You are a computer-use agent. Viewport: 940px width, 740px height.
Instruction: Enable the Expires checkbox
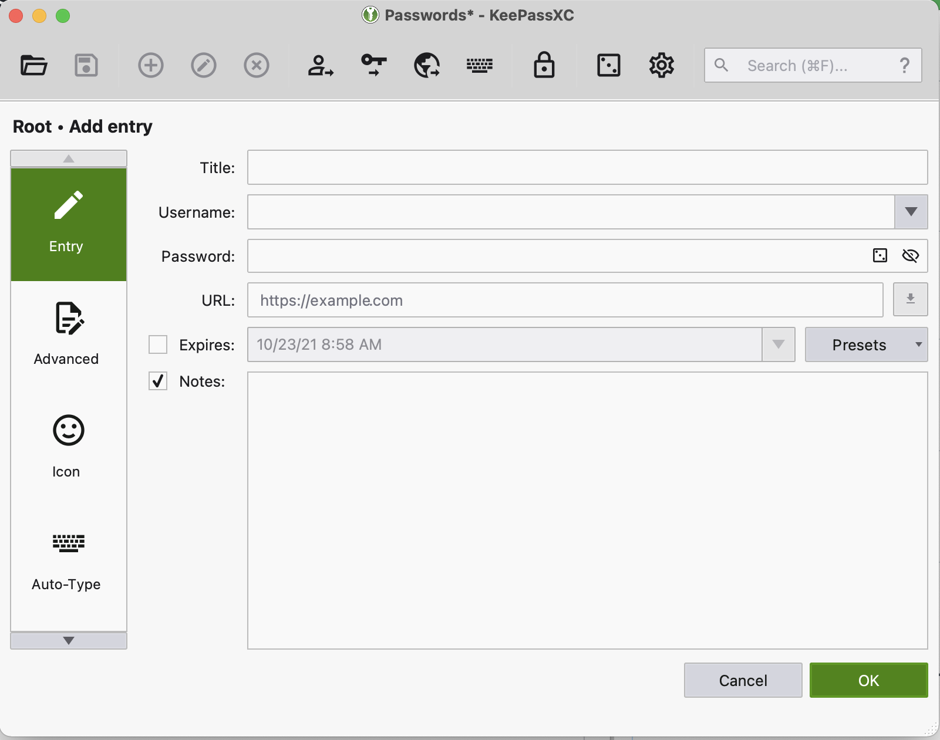(158, 344)
